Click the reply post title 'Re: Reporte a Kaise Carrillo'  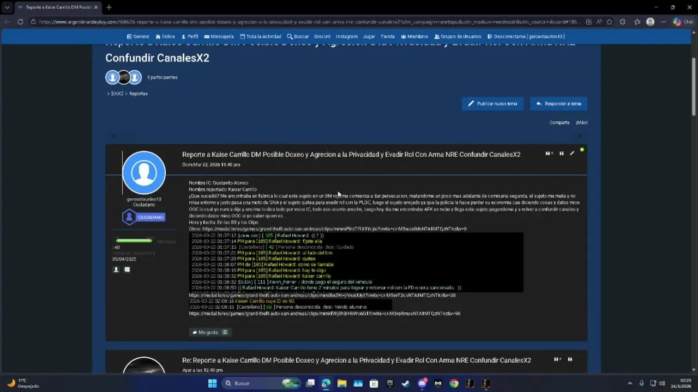click(x=357, y=360)
